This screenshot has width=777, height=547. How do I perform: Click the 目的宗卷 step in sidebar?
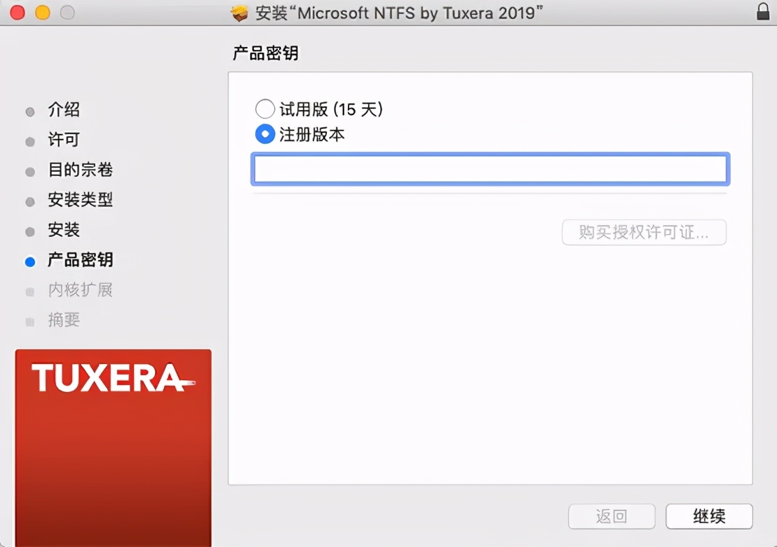pyautogui.click(x=80, y=170)
